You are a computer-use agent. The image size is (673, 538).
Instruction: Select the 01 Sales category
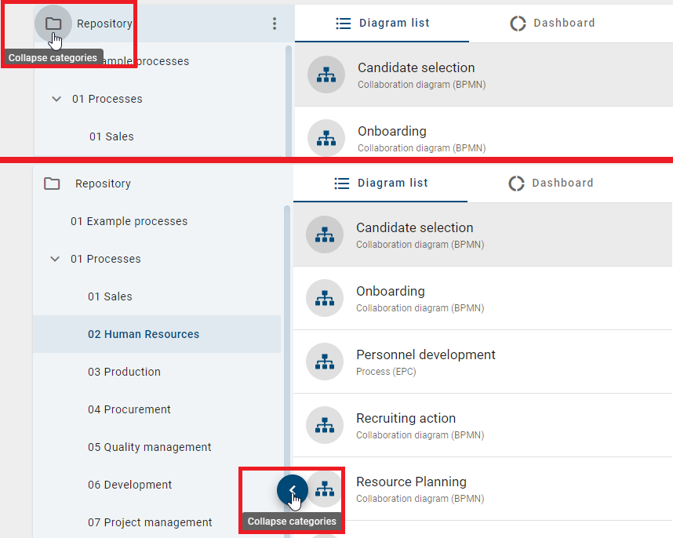110,296
